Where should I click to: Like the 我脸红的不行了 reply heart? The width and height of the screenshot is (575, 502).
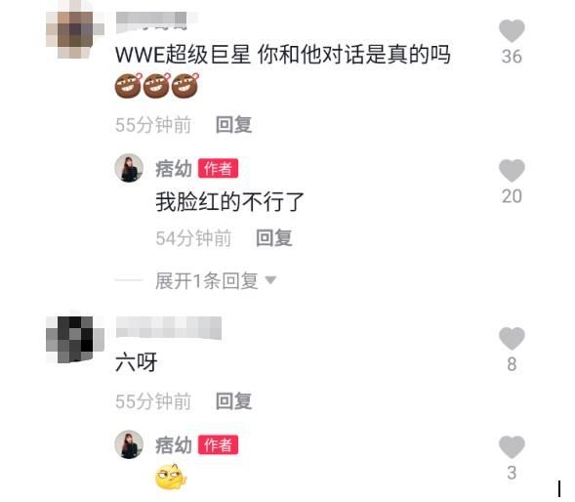pos(512,171)
